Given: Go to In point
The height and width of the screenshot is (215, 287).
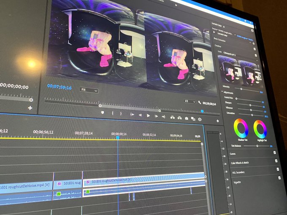Looking at the screenshot, I should click(132, 115).
